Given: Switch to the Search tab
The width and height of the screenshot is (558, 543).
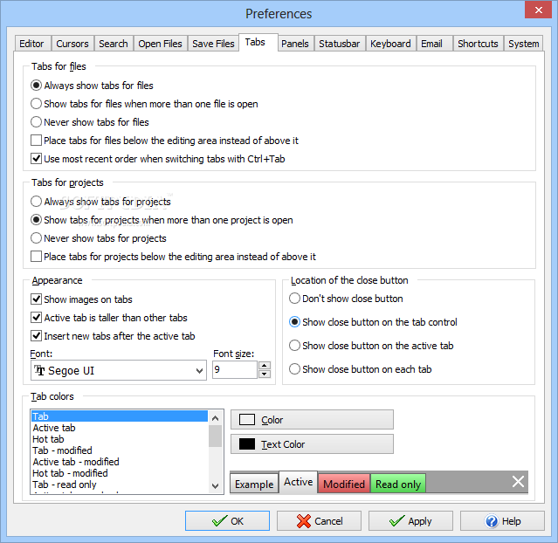Looking at the screenshot, I should point(114,44).
